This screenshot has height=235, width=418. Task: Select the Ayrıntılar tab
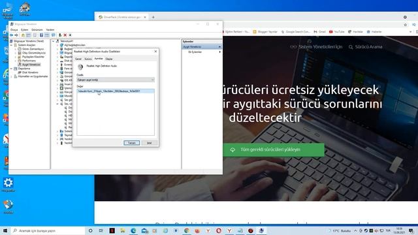pos(99,59)
